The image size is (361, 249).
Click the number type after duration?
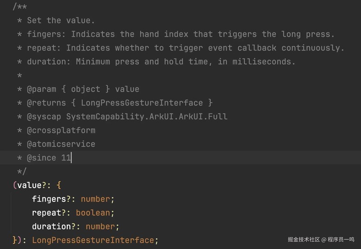tap(100, 226)
